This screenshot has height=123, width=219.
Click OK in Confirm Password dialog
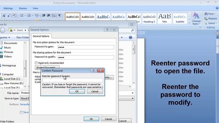77,91
